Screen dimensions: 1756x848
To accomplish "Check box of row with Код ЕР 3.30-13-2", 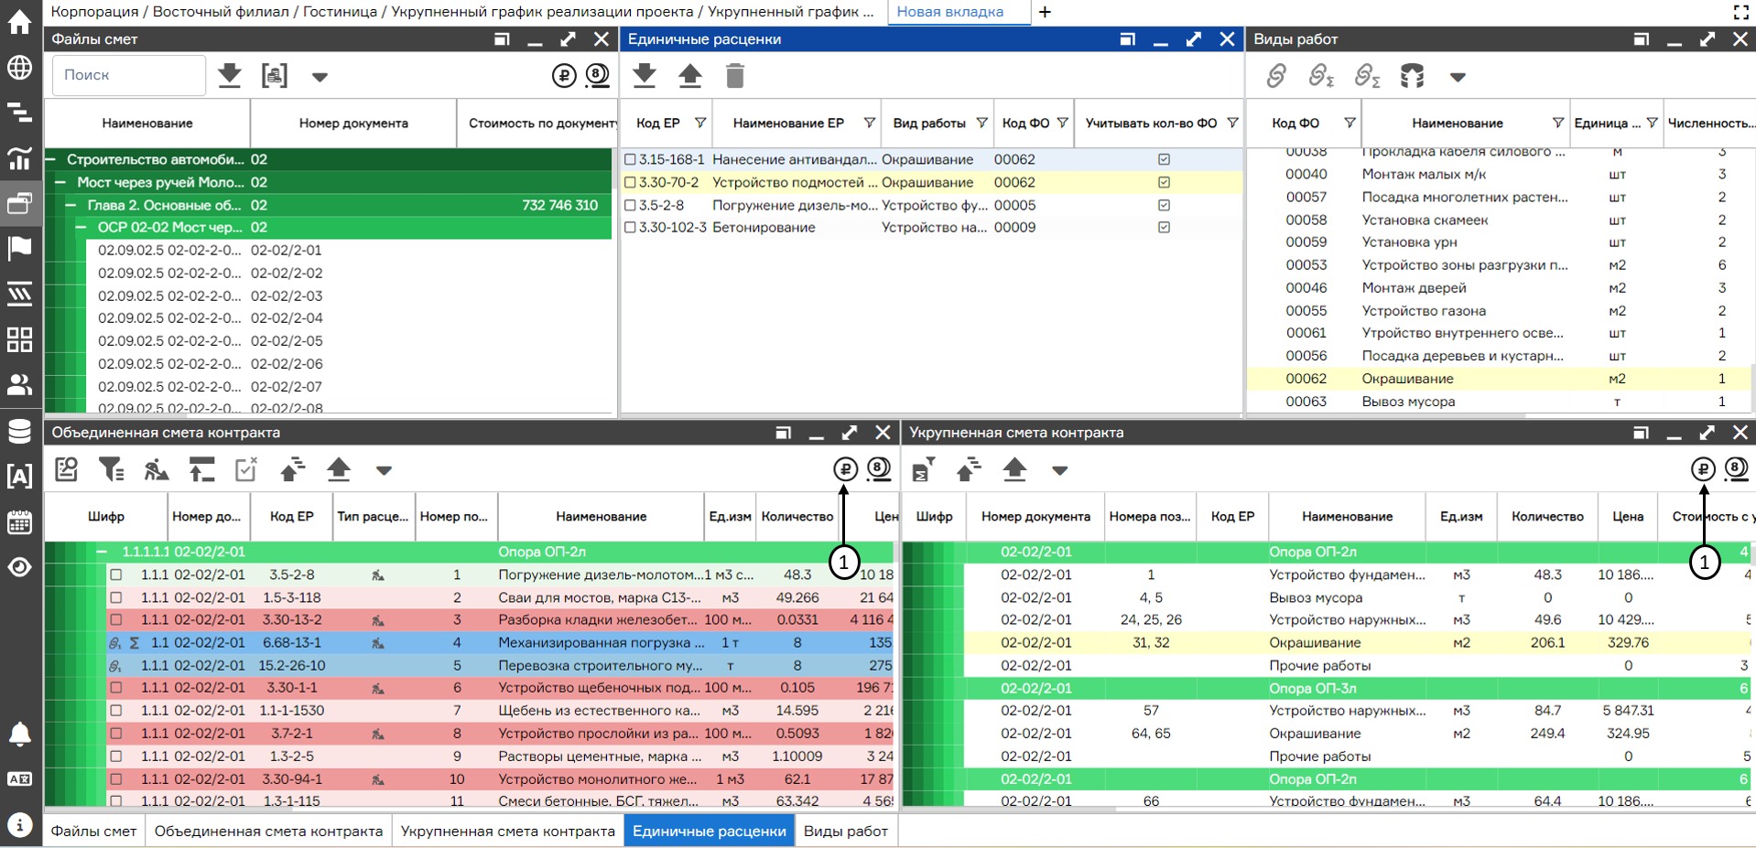I will [116, 619].
